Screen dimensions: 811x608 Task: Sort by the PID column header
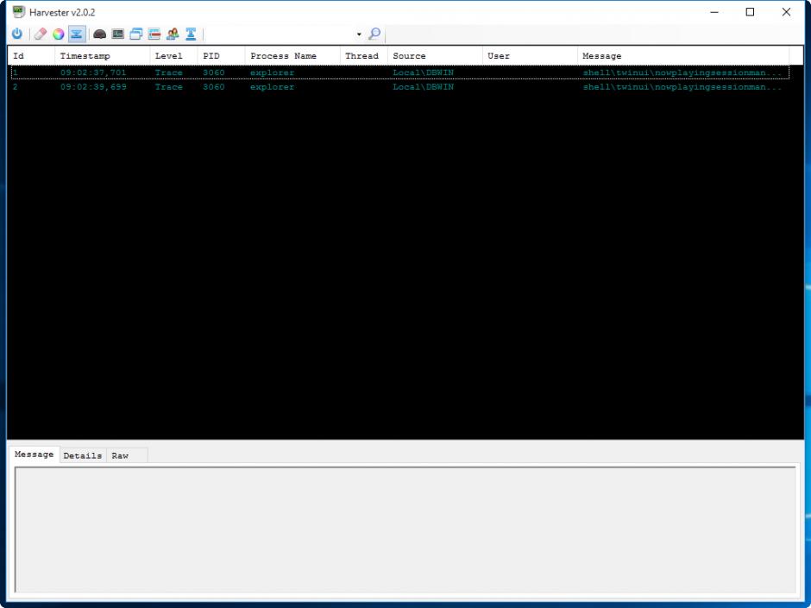click(221, 56)
